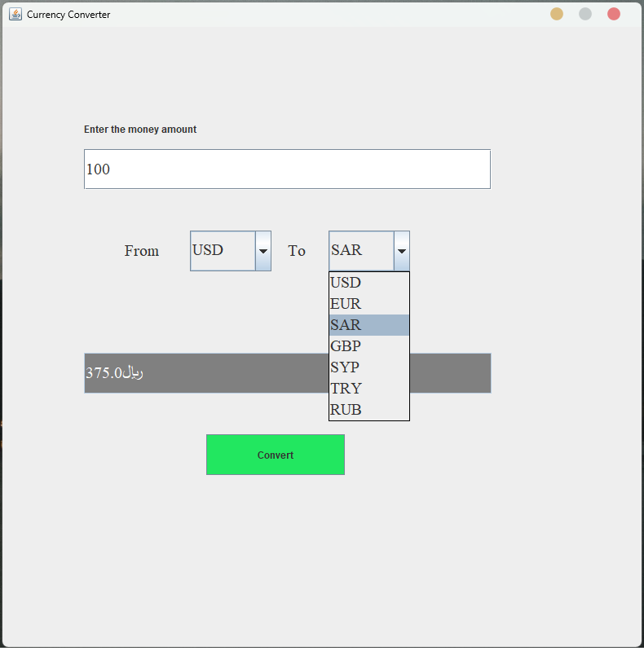Click the Java app icon in title bar
Viewport: 644px width, 651px height.
pos(15,14)
